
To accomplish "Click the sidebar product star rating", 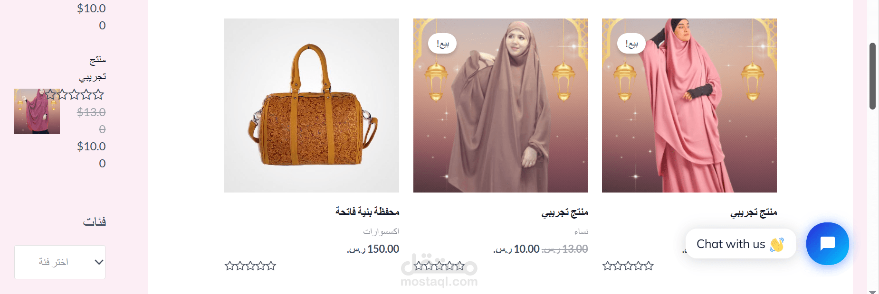I will pos(75,94).
